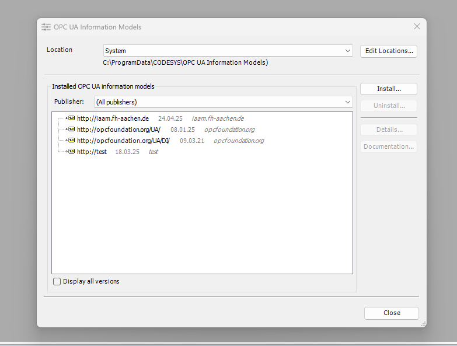Open the Location dropdown set to System
Viewport: 457px width, 346px height.
pos(228,51)
